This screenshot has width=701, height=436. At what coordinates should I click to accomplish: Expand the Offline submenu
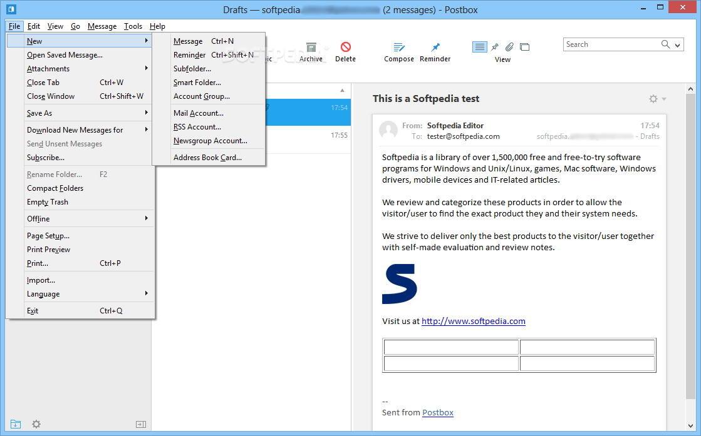[x=80, y=219]
